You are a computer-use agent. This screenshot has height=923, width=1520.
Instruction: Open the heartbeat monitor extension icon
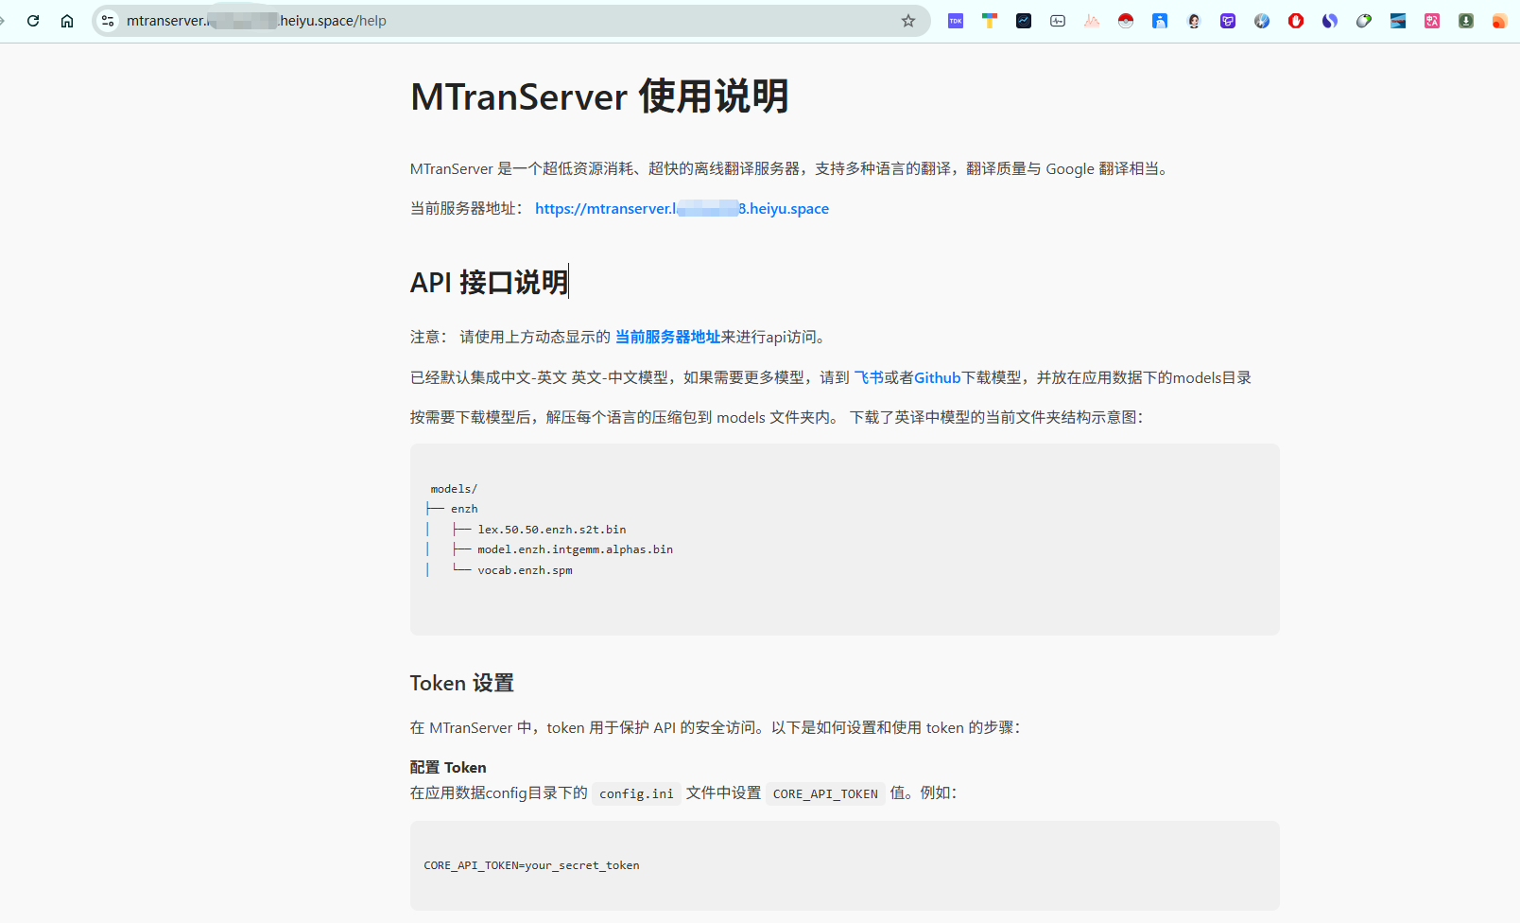click(x=1058, y=21)
